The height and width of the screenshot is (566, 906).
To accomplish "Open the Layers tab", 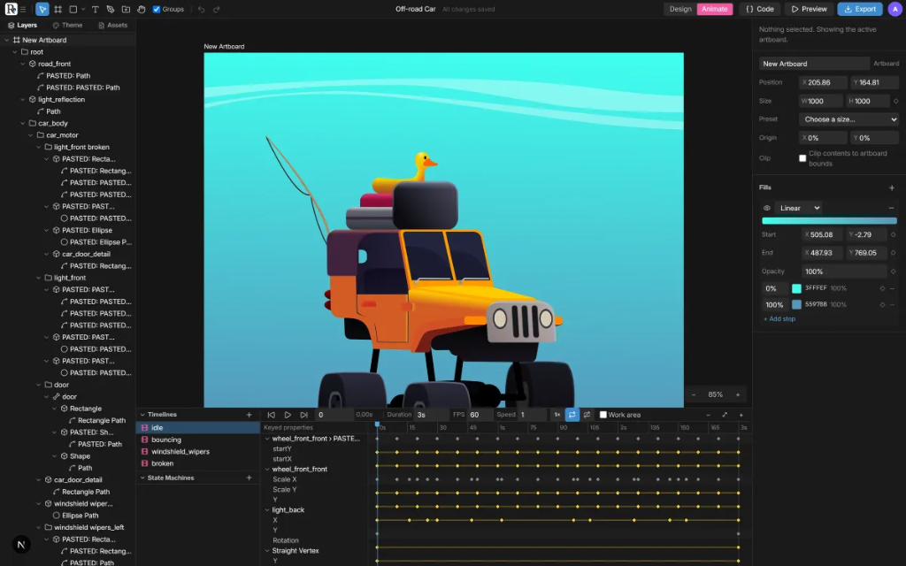I will [x=22, y=26].
